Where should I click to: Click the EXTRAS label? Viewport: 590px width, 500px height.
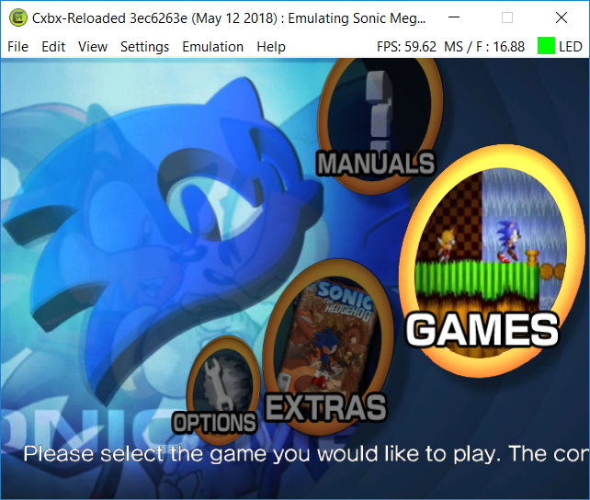click(326, 407)
